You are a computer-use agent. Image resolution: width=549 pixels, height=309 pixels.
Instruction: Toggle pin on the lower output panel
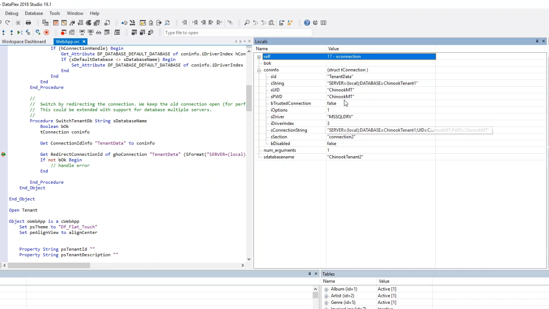309,274
